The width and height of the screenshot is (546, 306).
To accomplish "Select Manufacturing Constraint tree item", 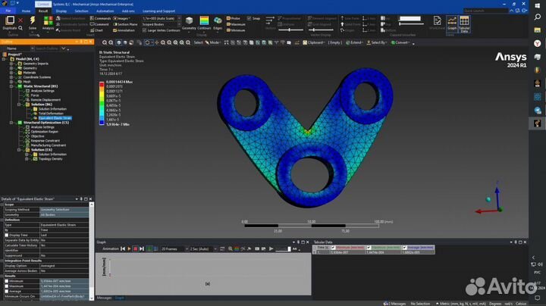I will pyautogui.click(x=48, y=145).
